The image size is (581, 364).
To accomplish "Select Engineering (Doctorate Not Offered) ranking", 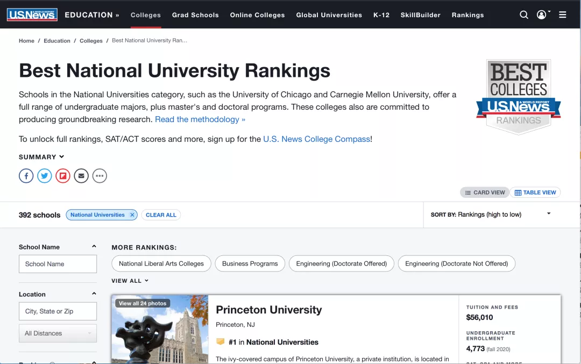I will 457,263.
